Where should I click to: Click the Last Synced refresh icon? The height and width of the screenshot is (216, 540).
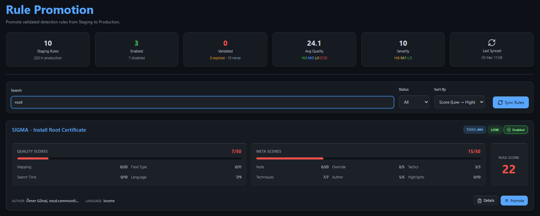491,43
